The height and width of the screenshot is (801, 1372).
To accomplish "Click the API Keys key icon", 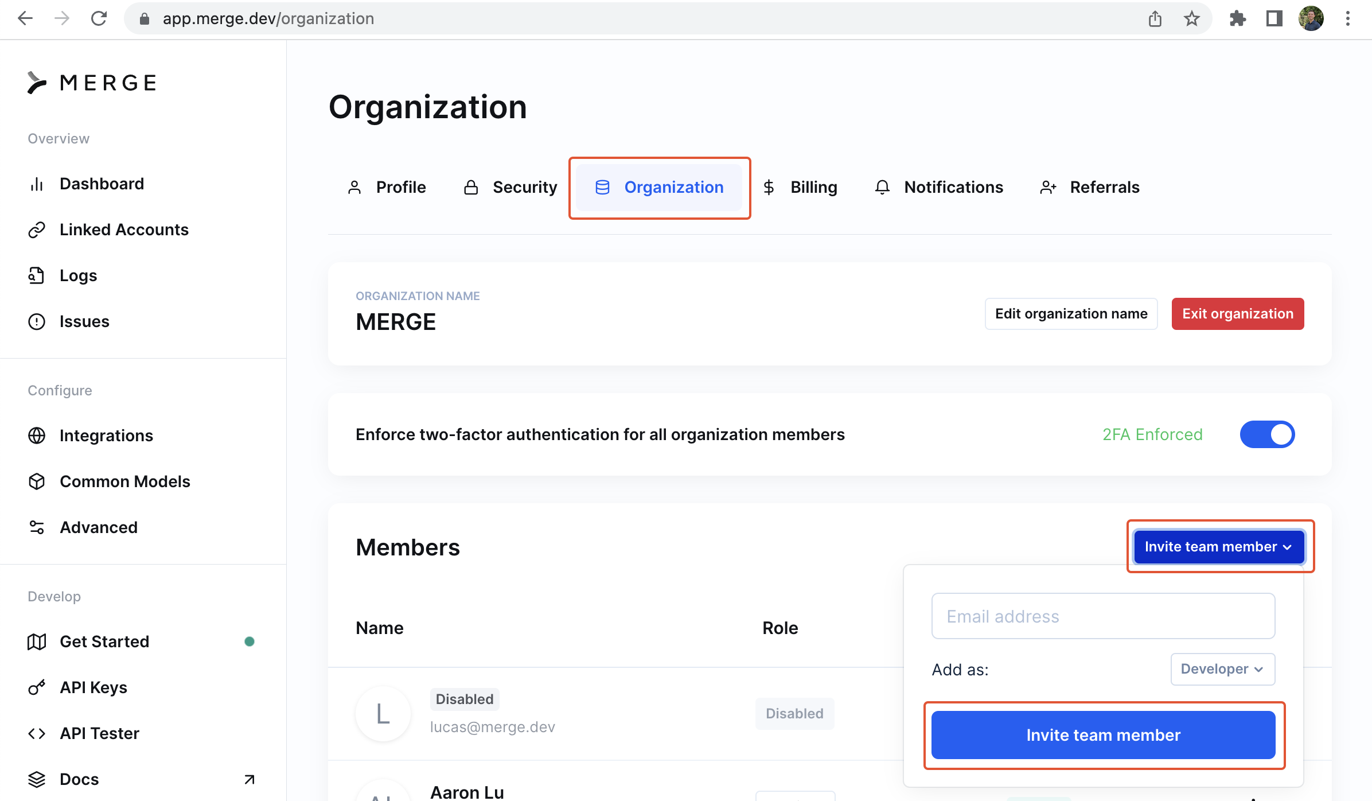I will (x=37, y=687).
